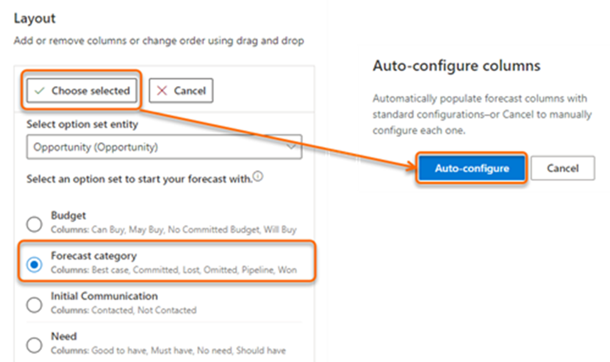
Task: Select the Need radio button
Action: [x=35, y=345]
